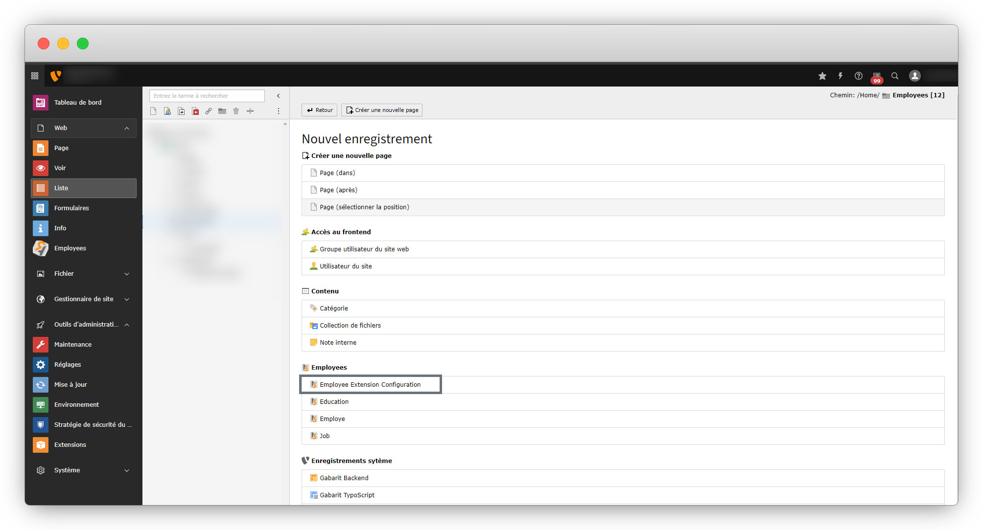
Task: Click the search magnifier in top bar
Action: 895,76
